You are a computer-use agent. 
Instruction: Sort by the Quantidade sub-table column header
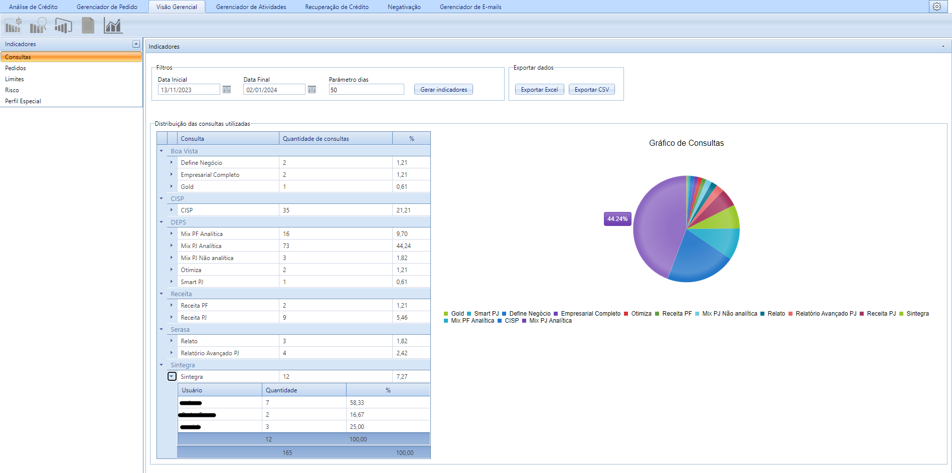click(x=304, y=390)
